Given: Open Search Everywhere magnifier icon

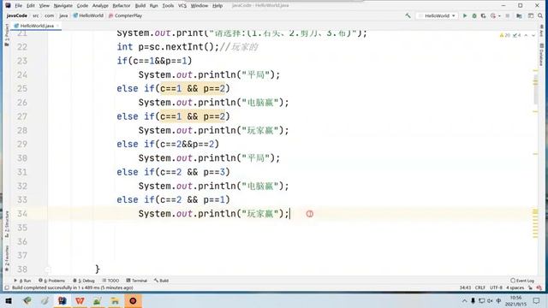Looking at the screenshot, I should pos(540,15).
